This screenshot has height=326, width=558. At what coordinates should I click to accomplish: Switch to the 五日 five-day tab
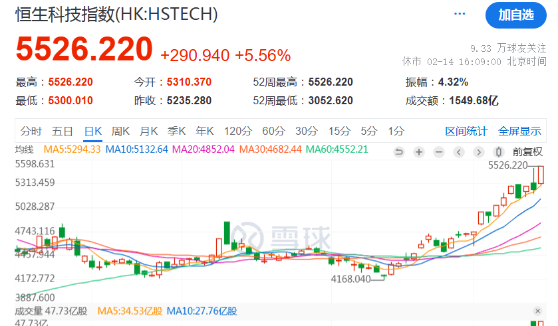(63, 131)
